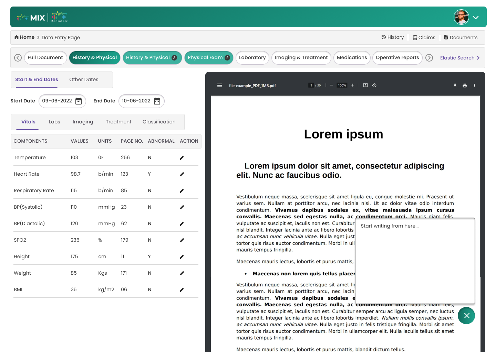
Task: Expand the user profile dropdown arrow
Action: tap(476, 18)
